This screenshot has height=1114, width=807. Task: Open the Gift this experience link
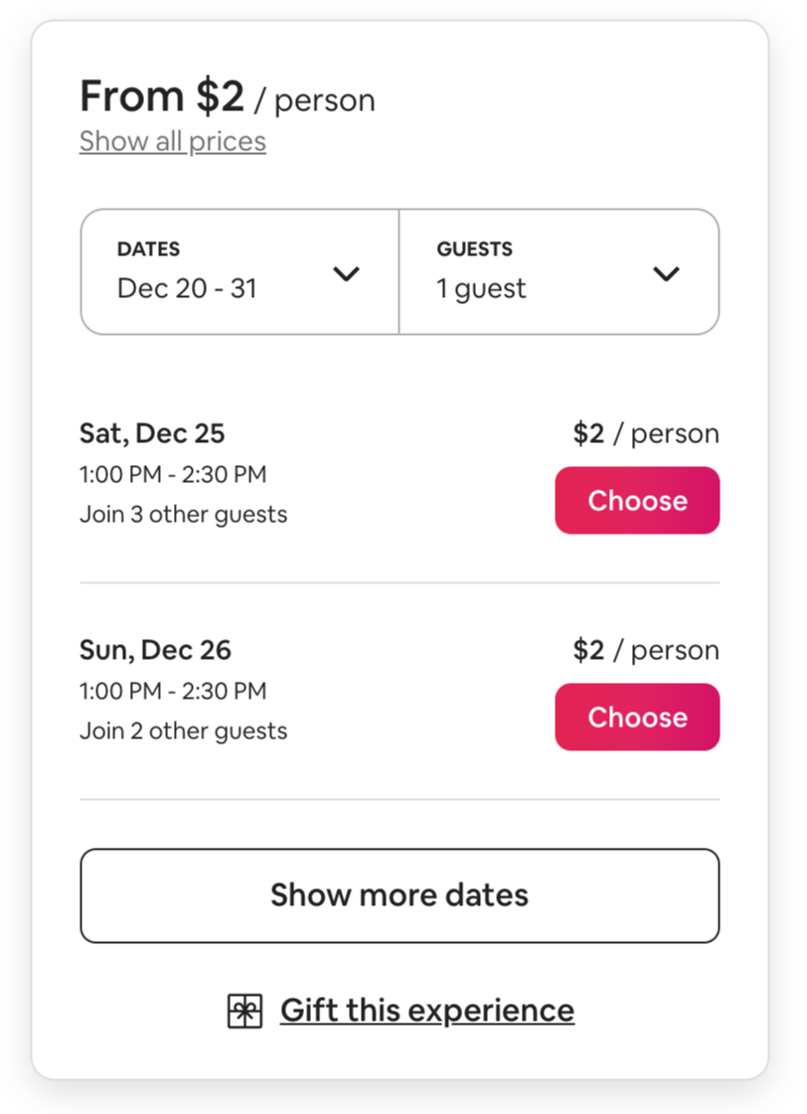(x=426, y=1011)
